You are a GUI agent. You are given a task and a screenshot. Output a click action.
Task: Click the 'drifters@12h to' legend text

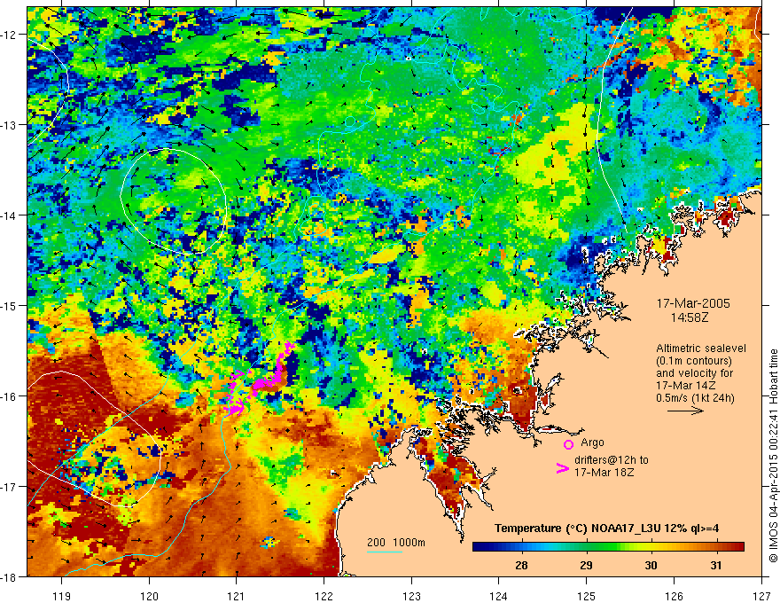[x=612, y=459]
